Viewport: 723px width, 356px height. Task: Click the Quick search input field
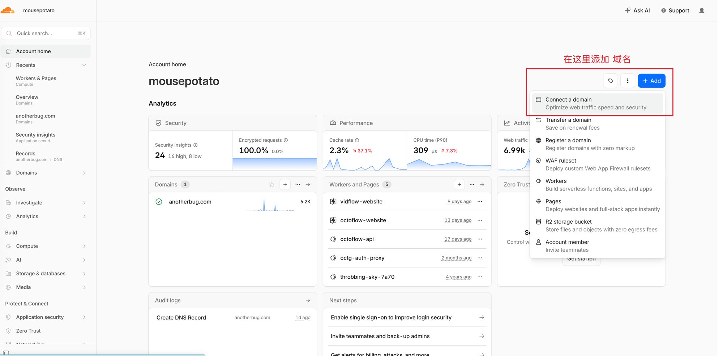[46, 33]
